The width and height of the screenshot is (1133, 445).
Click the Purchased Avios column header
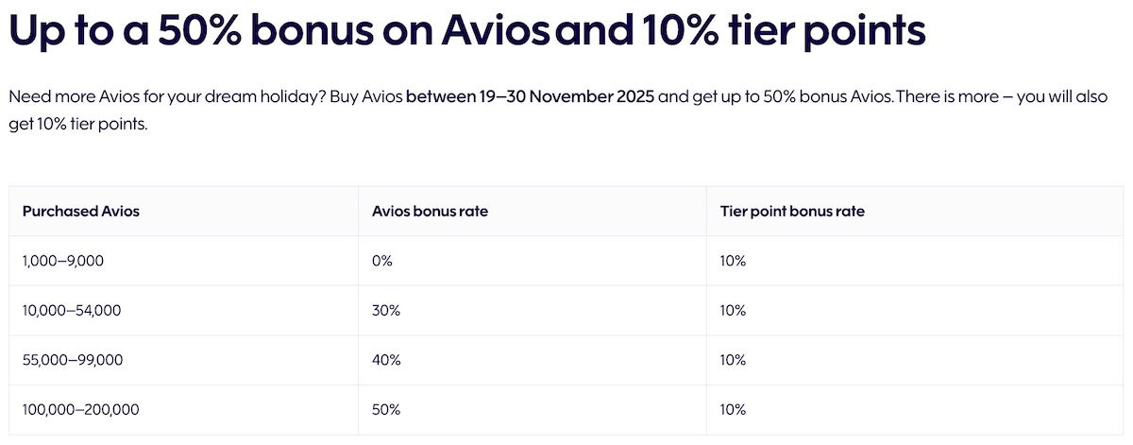[81, 212]
